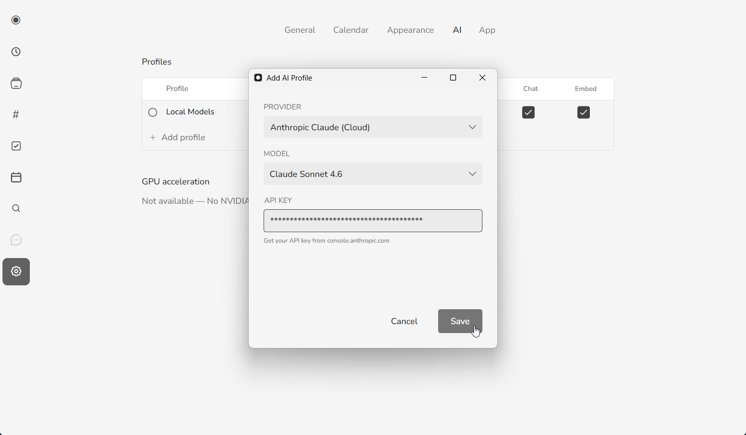
Task: Click the console.anthropic.com hint text
Action: tap(358, 241)
